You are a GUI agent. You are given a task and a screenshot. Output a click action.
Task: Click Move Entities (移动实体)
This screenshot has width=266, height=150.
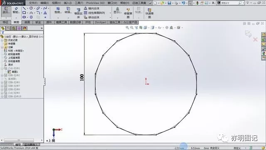(92, 17)
